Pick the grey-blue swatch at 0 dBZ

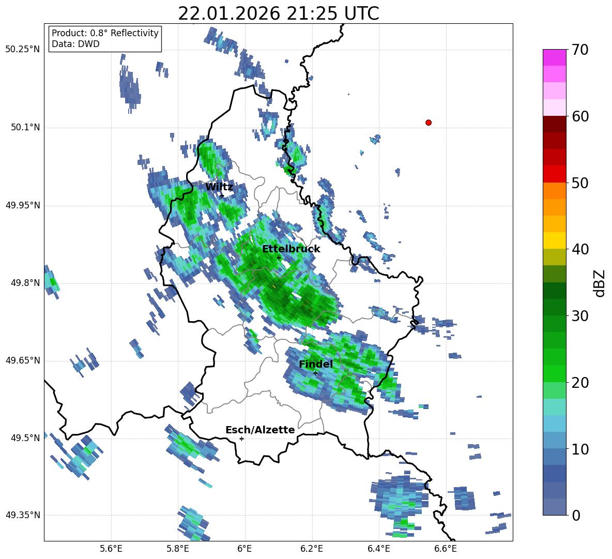(x=554, y=507)
